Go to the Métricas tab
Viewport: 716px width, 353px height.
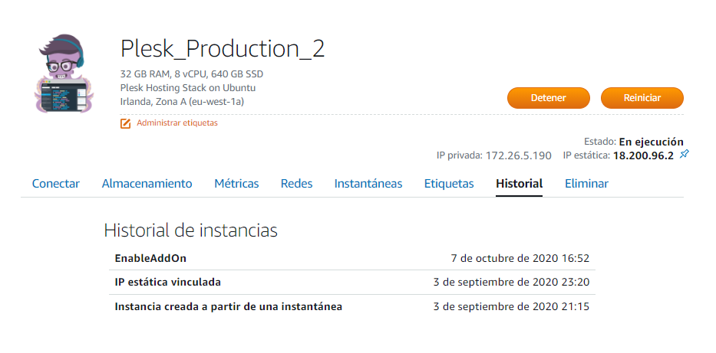[236, 184]
